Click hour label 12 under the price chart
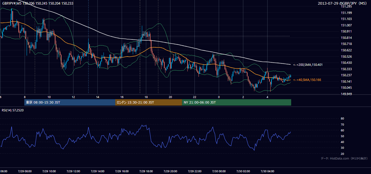The width and height of the screenshot is (371, 174). point(73,97)
